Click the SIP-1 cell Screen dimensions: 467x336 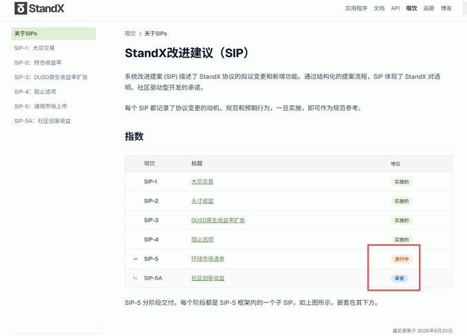coord(151,181)
